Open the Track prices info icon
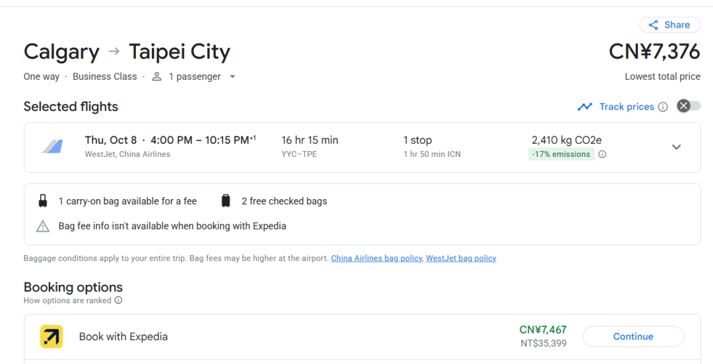The image size is (713, 364). coord(663,107)
